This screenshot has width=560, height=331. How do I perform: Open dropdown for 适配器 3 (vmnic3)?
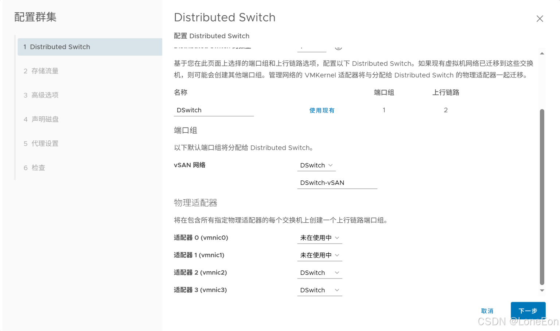click(x=320, y=290)
